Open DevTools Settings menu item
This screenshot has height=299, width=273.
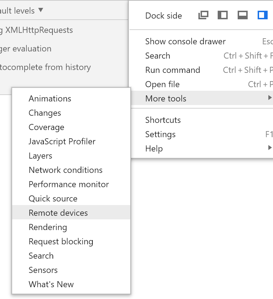click(x=160, y=134)
